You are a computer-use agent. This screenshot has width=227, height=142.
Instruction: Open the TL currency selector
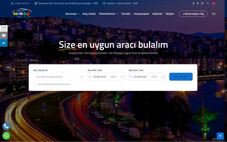pos(208,3)
